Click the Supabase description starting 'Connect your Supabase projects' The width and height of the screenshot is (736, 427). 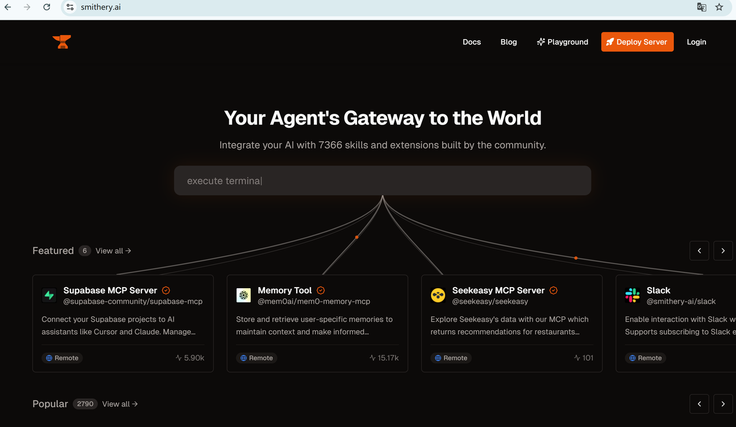pyautogui.click(x=118, y=326)
